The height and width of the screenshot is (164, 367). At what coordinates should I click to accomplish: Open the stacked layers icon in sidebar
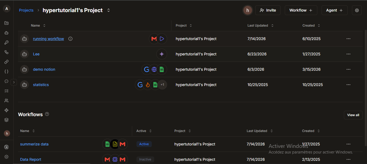pos(6,120)
